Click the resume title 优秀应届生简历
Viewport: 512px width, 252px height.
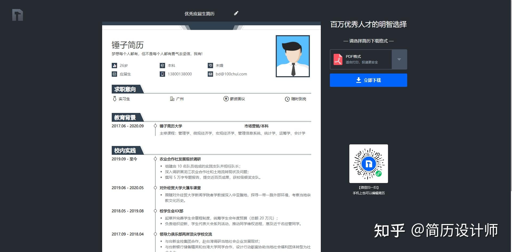click(x=199, y=14)
